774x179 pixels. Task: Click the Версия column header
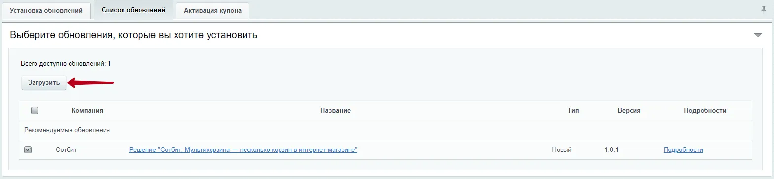(629, 111)
